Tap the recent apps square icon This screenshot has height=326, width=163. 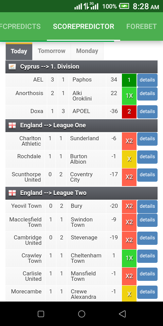[41, 314]
